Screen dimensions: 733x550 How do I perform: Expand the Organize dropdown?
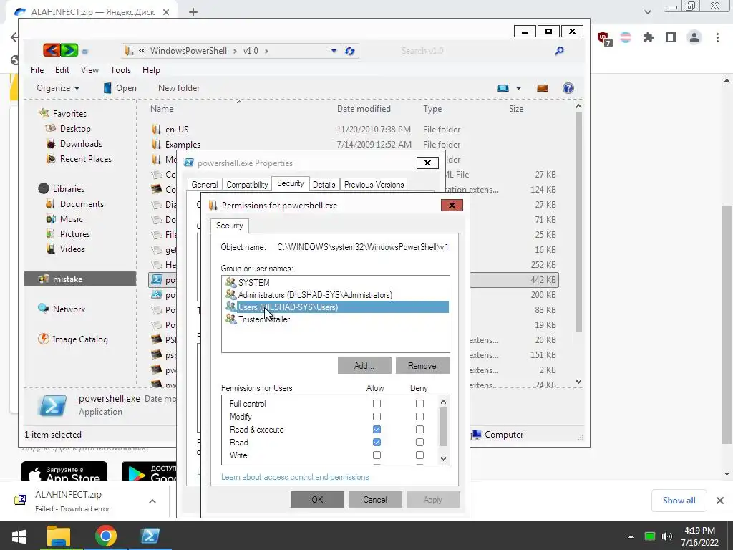pos(58,88)
